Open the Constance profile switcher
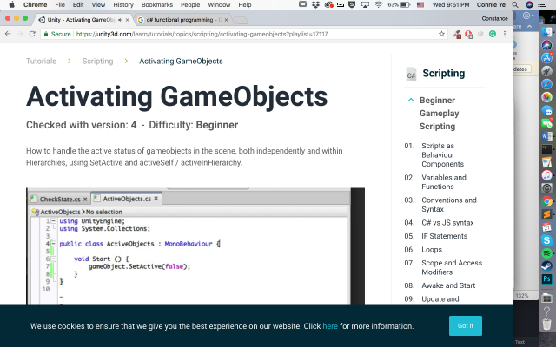The height and width of the screenshot is (347, 556). [494, 18]
